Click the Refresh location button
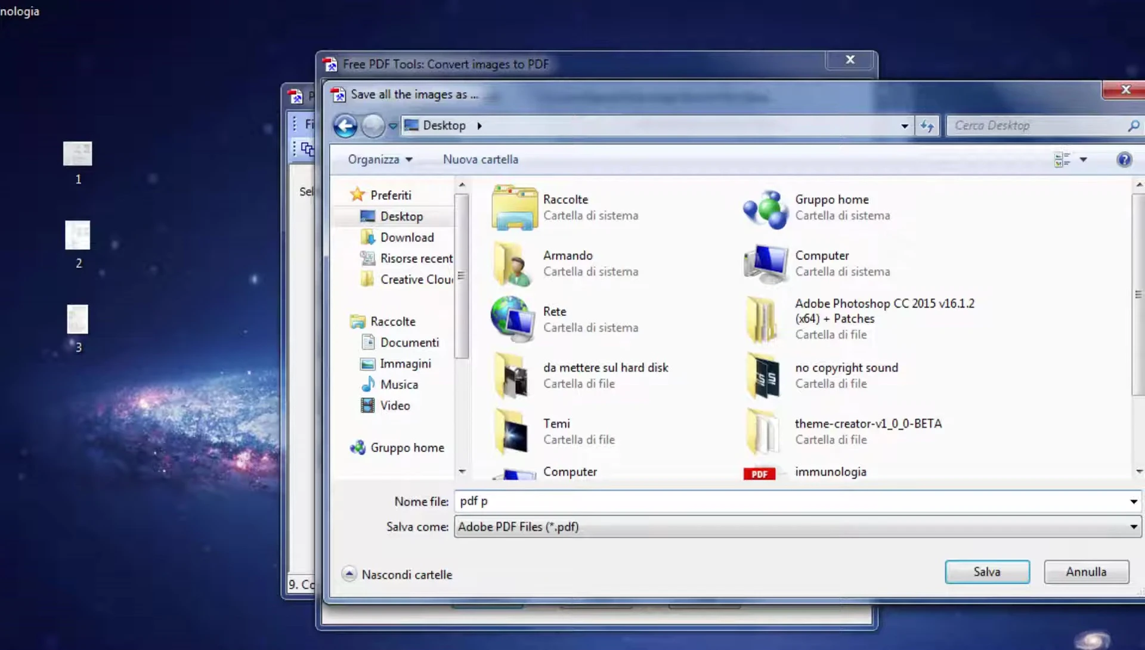This screenshot has width=1145, height=650. point(927,126)
